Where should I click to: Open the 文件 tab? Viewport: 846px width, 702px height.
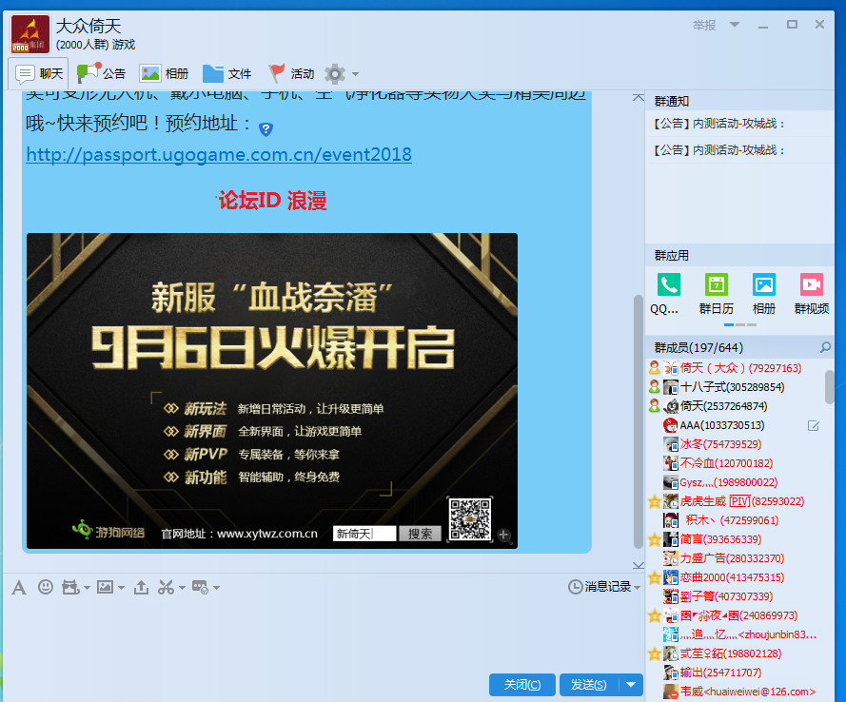(x=226, y=73)
